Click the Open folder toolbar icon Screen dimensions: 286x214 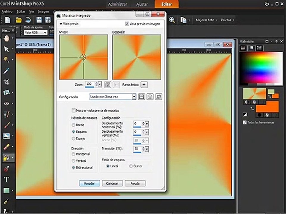point(19,20)
